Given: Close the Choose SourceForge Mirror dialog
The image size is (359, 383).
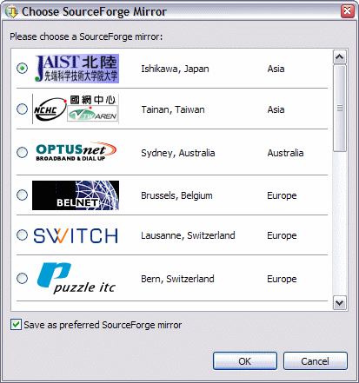Looking at the screenshot, I should click(x=347, y=11).
